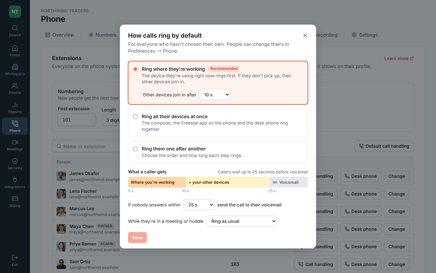Go to Home in sidebar
Image resolution: width=436 pixels, height=273 pixels.
(x=15, y=51)
